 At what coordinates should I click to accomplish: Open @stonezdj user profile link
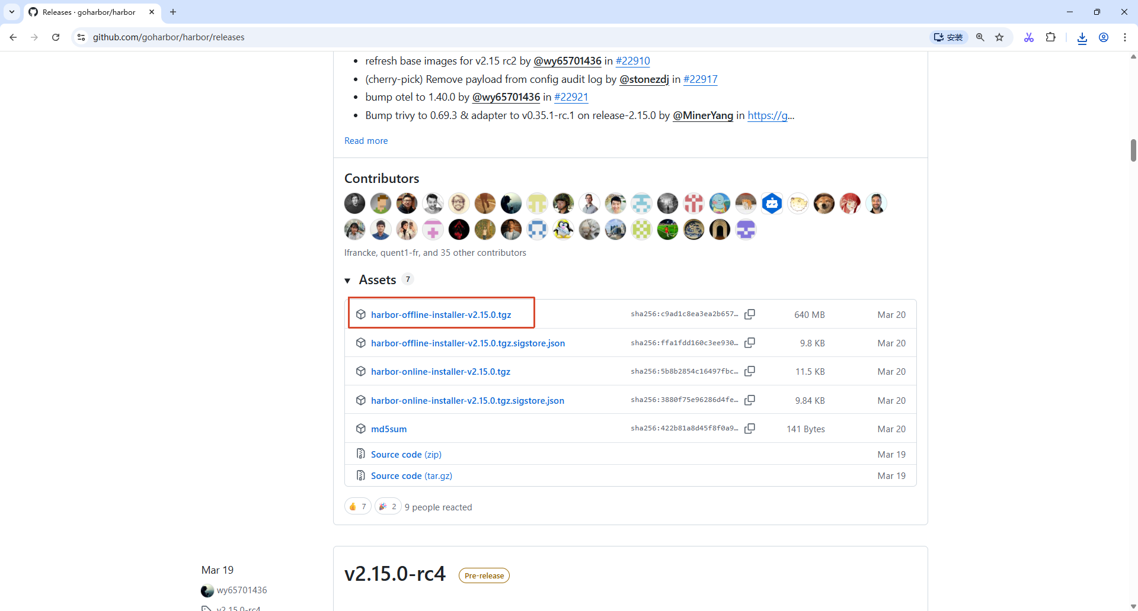[644, 79]
